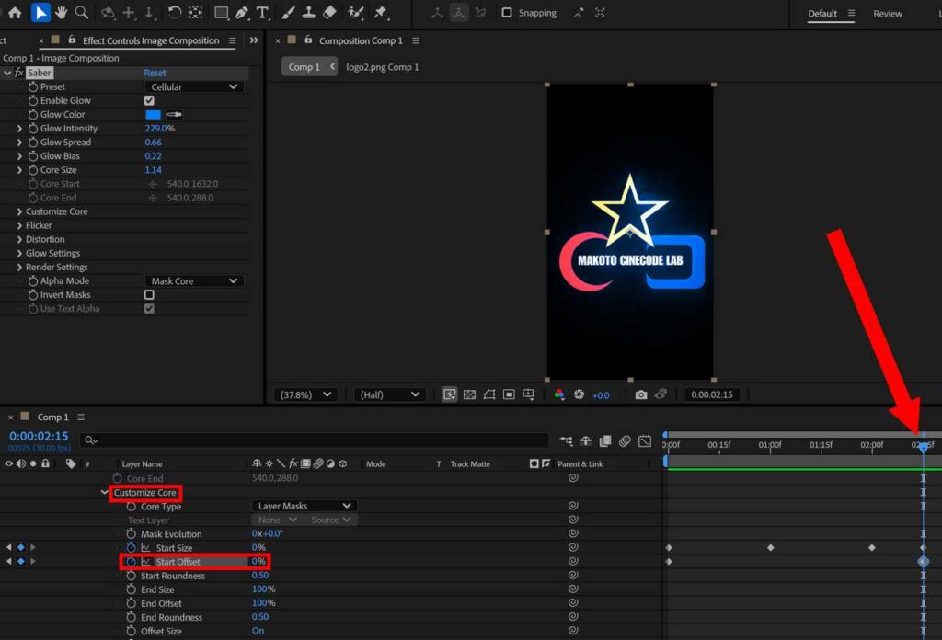Open magnification dropdown 37.8%
The height and width of the screenshot is (640, 942).
click(305, 394)
